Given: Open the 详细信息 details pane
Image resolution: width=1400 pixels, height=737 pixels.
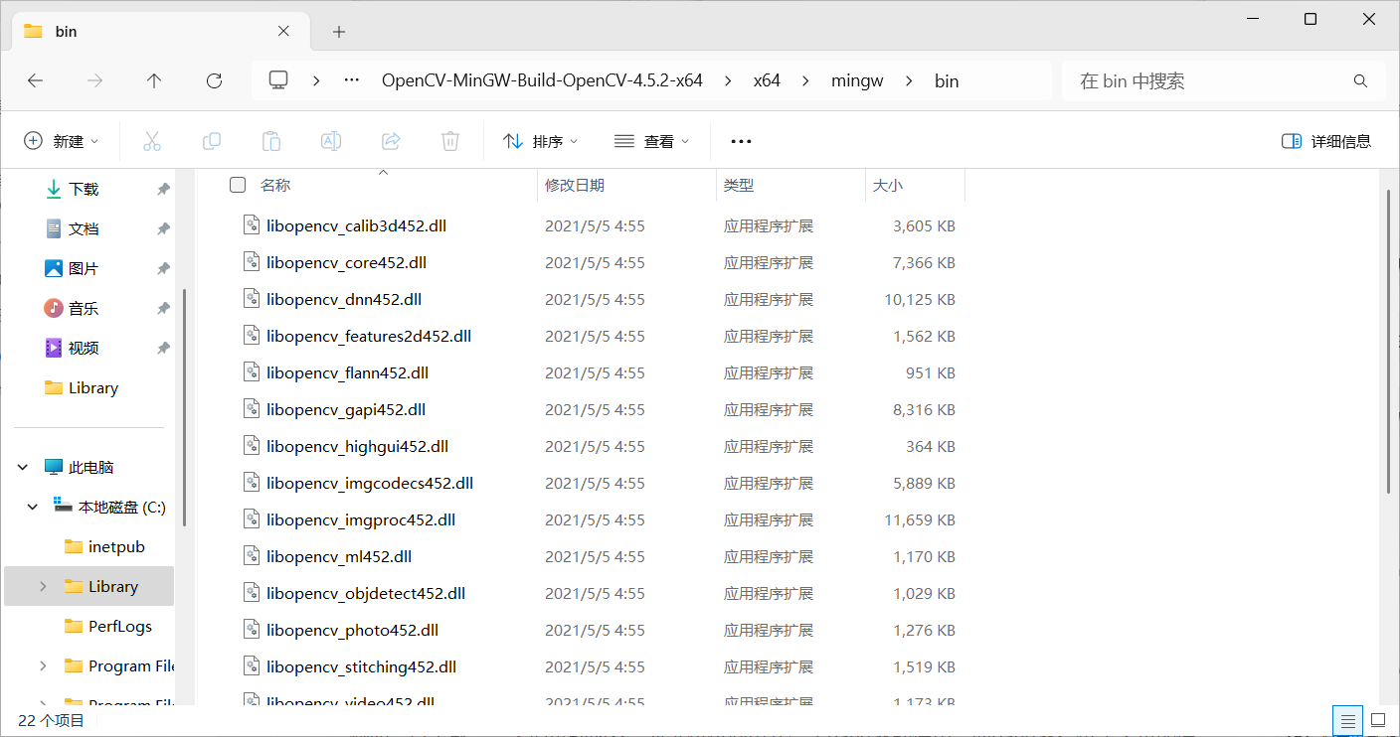Looking at the screenshot, I should (x=1325, y=141).
